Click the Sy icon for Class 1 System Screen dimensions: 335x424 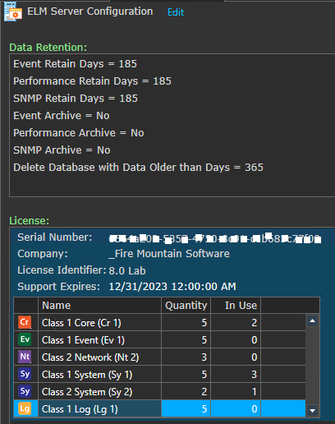25,374
